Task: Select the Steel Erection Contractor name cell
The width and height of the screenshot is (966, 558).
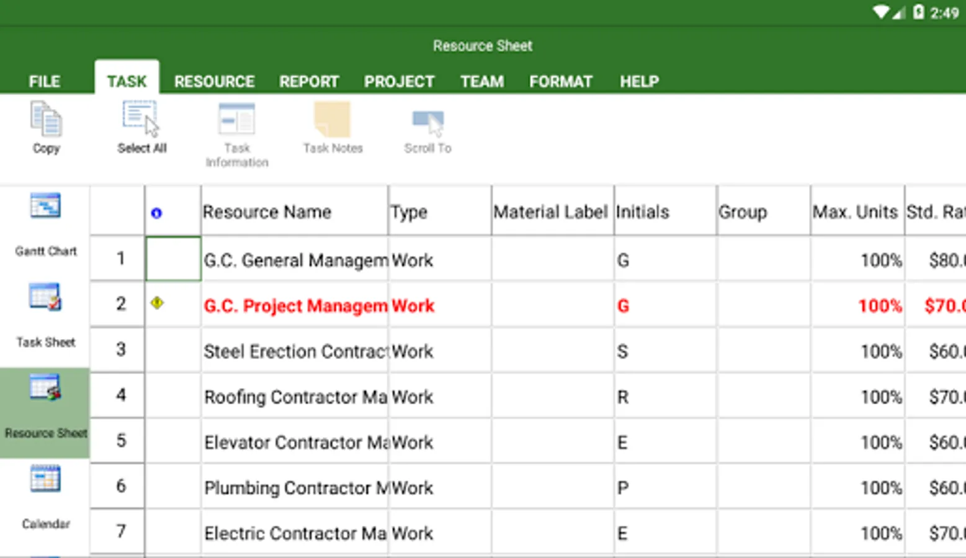Action: pos(295,352)
